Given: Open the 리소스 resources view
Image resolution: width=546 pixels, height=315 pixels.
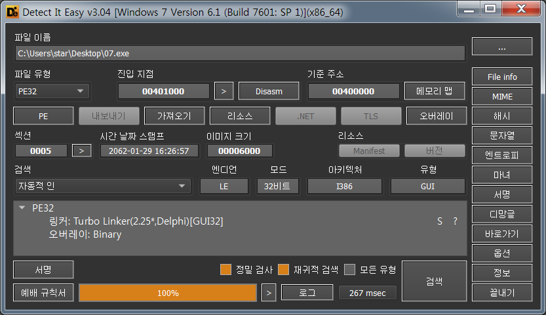Looking at the screenshot, I should pos(240,116).
